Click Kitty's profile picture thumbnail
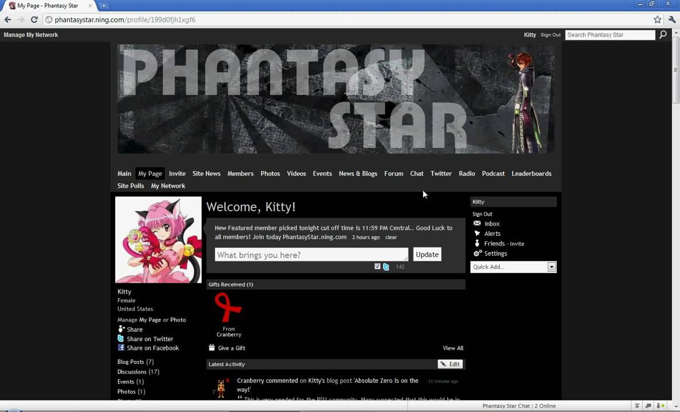 pyautogui.click(x=159, y=240)
